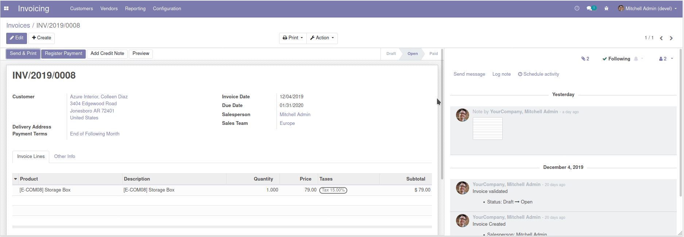
Task: Click Mitchell Admin avatar in validated message
Action: tap(462, 188)
